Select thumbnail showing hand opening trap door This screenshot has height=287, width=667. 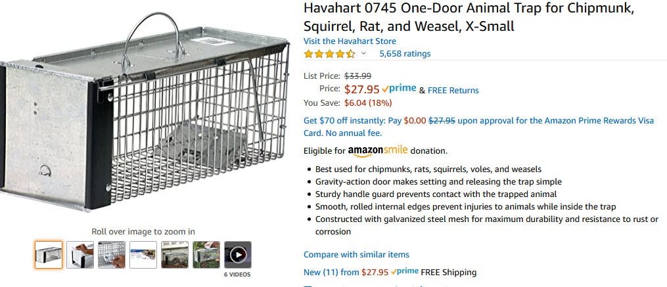pyautogui.click(x=80, y=255)
